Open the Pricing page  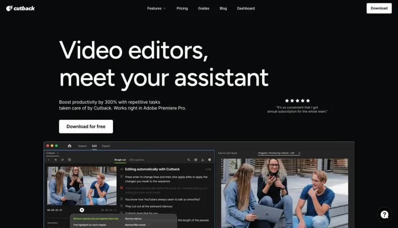182,8
